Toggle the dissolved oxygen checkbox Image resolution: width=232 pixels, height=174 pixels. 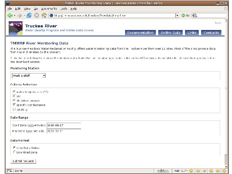pos(14,100)
